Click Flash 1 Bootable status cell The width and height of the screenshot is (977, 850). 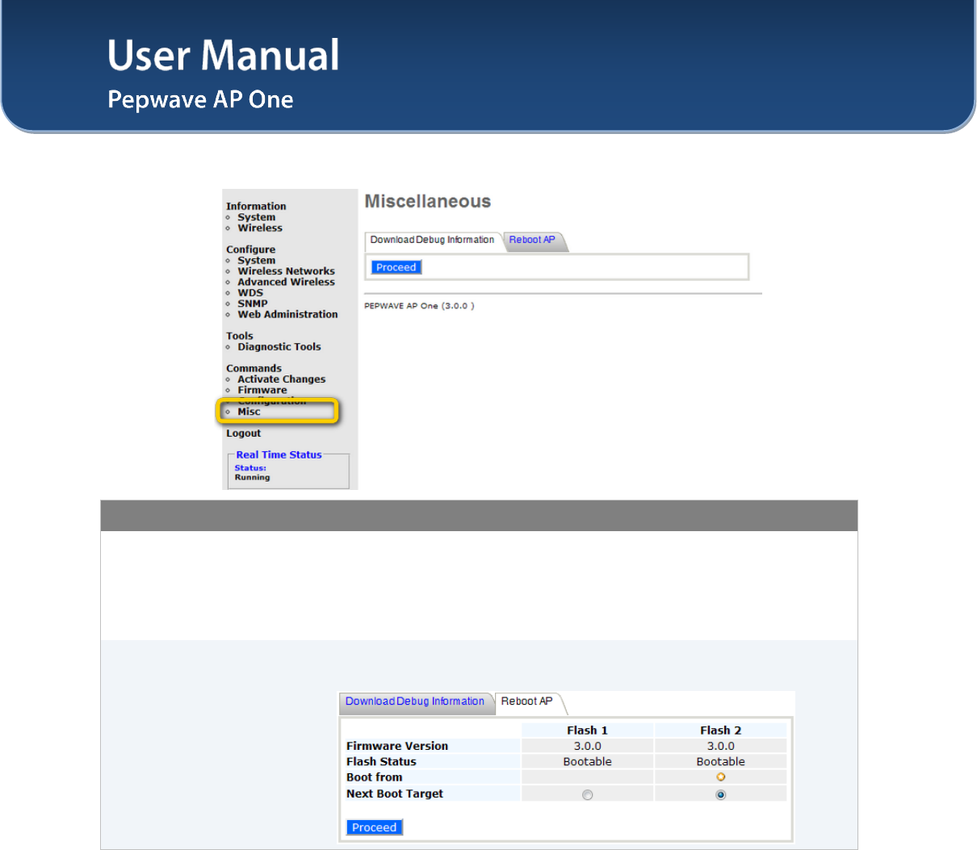[587, 762]
